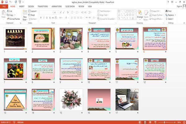Open the Align Text dropdown
The image size is (186, 124).
click(103, 15)
